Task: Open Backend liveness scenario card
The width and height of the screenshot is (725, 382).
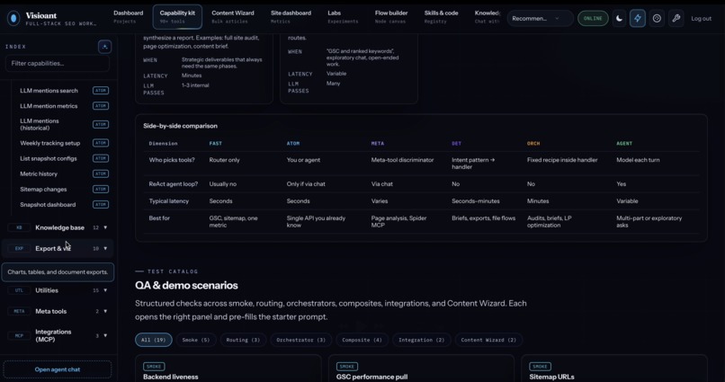Action: tap(228, 369)
